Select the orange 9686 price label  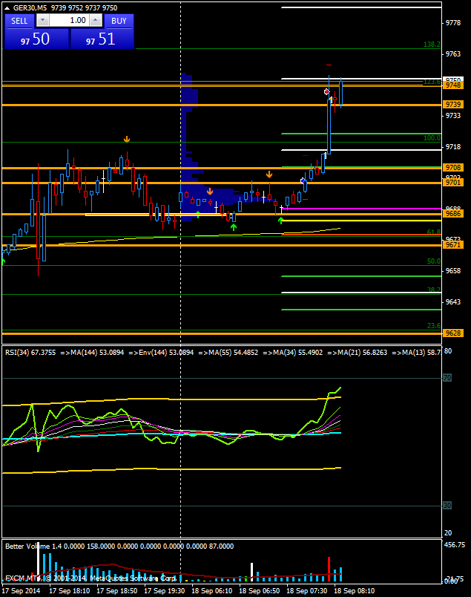(x=453, y=214)
